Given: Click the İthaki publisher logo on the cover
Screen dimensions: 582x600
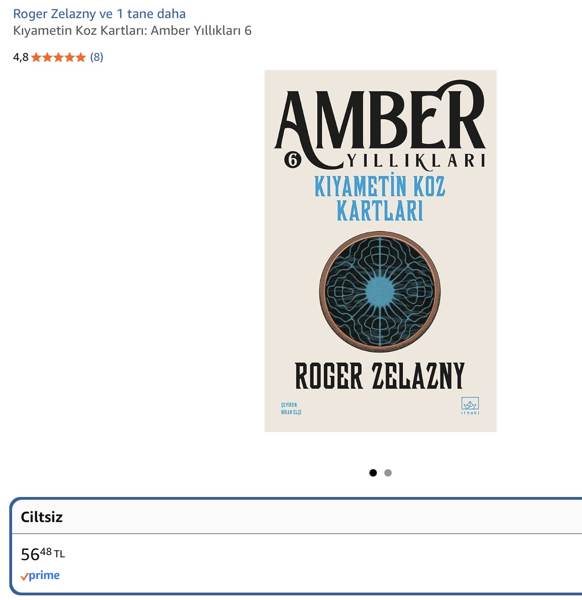Looking at the screenshot, I should pos(470,406).
